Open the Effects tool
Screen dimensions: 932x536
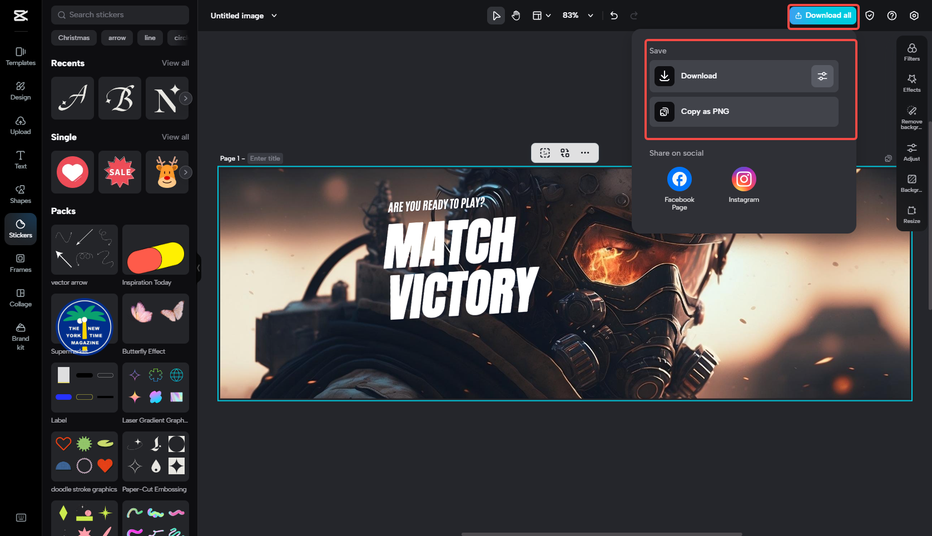coord(912,83)
